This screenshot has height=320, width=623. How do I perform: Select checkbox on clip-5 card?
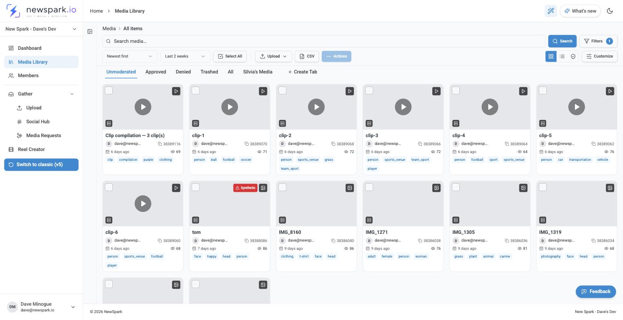point(543,91)
